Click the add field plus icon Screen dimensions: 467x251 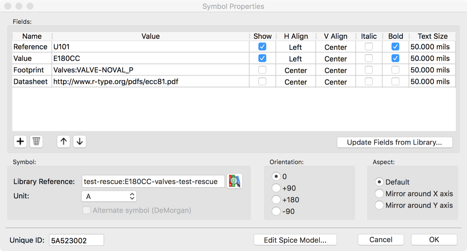click(x=20, y=142)
